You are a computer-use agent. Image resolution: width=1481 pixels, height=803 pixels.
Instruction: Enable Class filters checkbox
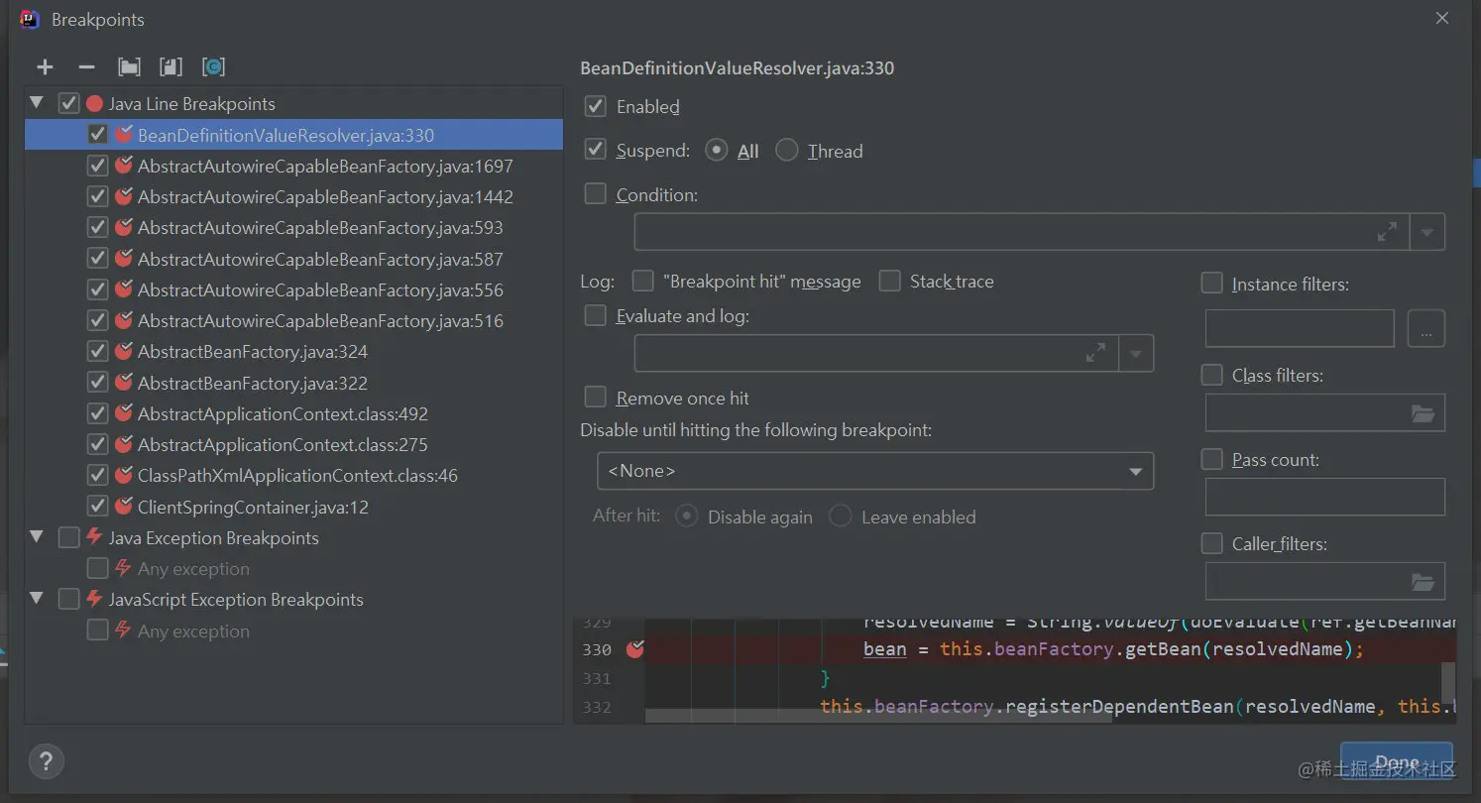click(1211, 375)
